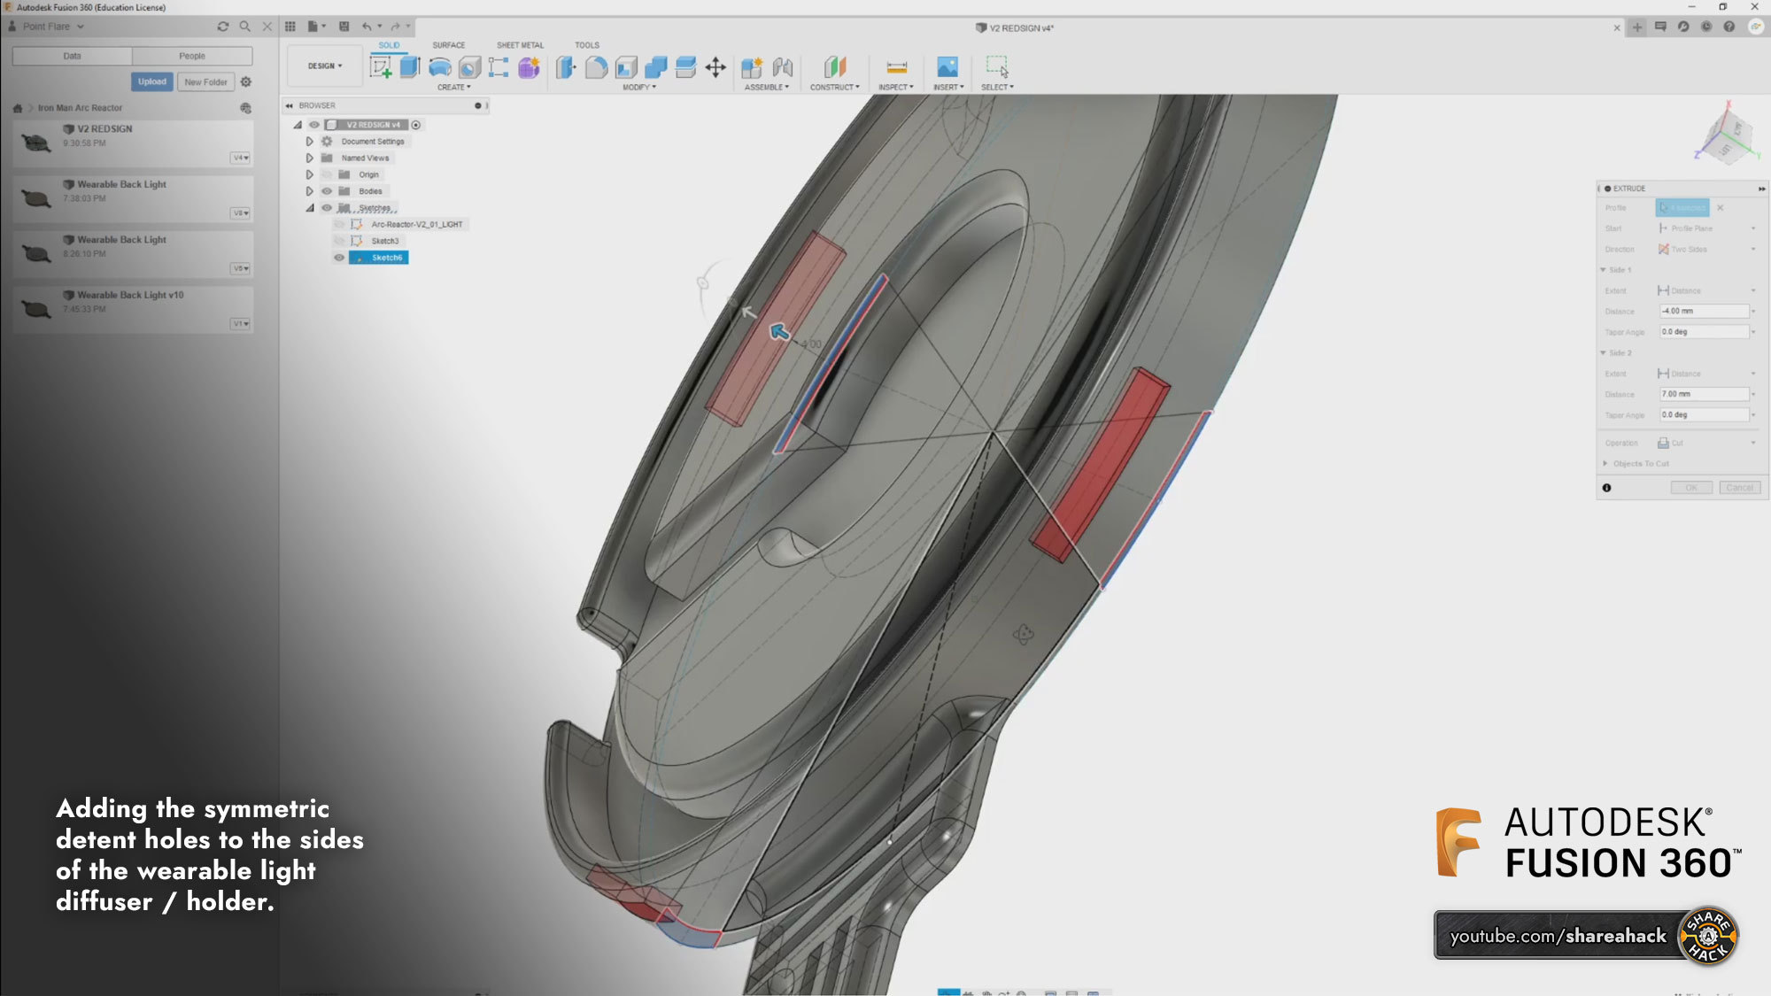Viewport: 1771px width, 996px height.
Task: Collapse the Side 1 section in Extrude dialog
Action: 1604,269
